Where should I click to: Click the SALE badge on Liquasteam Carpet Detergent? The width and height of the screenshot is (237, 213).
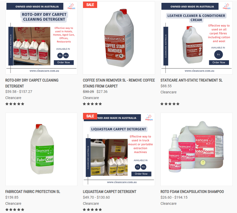[90, 116]
